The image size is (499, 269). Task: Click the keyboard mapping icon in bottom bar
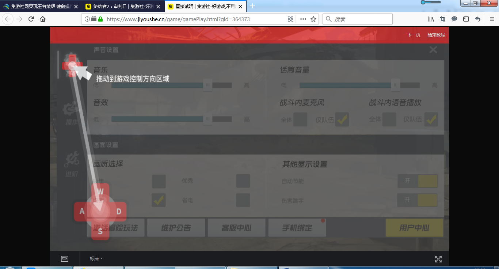65,259
